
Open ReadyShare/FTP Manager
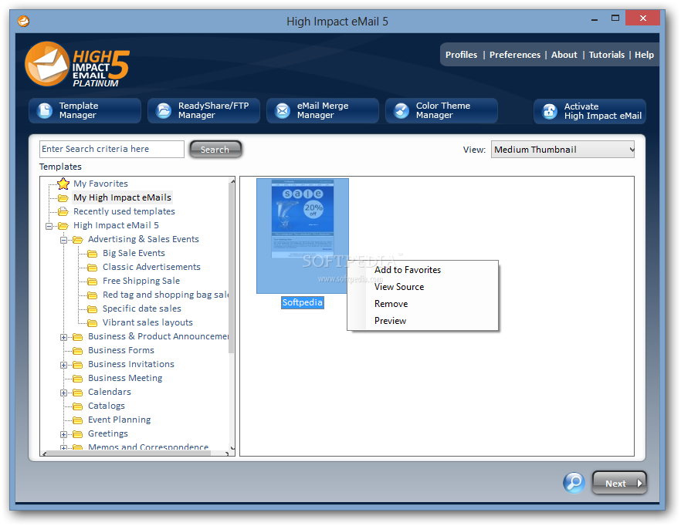pyautogui.click(x=204, y=110)
